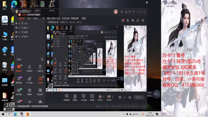Select the 全屏 1 source row

(30, 32)
